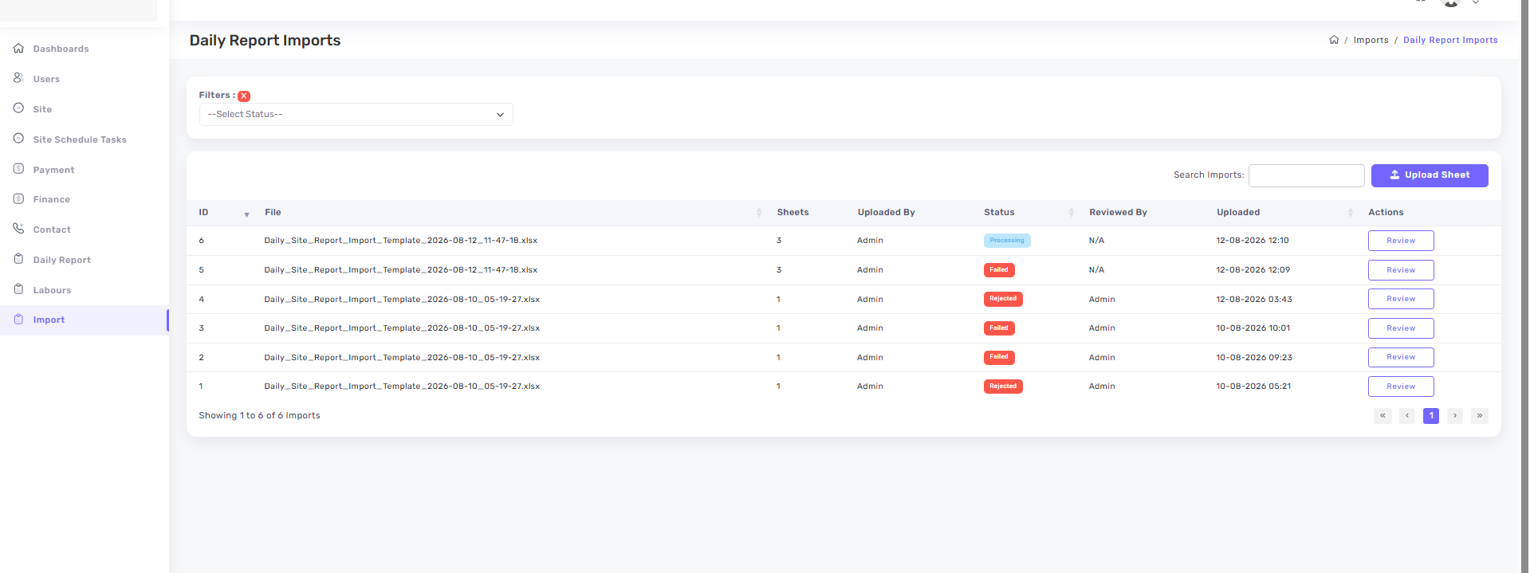The width and height of the screenshot is (1530, 573).
Task: Clear filters with the red X icon
Action: [x=244, y=96]
